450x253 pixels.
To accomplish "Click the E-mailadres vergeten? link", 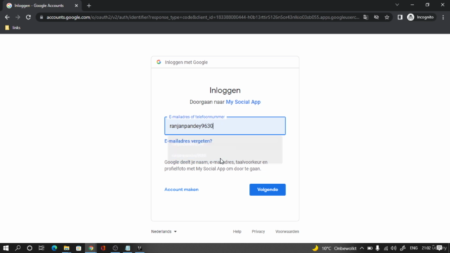I will (188, 141).
